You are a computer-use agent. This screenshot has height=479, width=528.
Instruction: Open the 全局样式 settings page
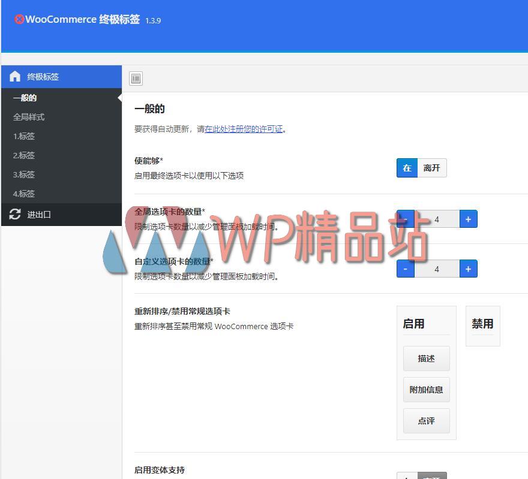(29, 116)
